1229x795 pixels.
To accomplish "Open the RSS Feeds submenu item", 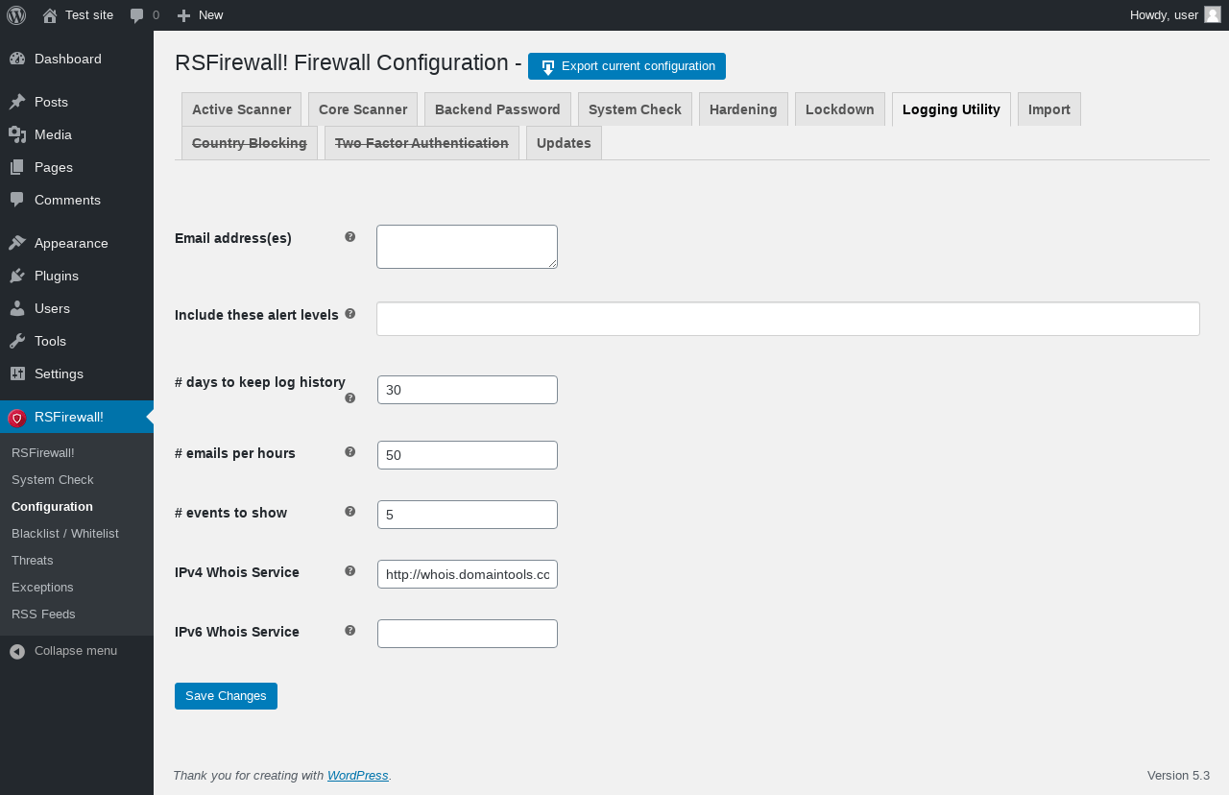I will (x=43, y=614).
